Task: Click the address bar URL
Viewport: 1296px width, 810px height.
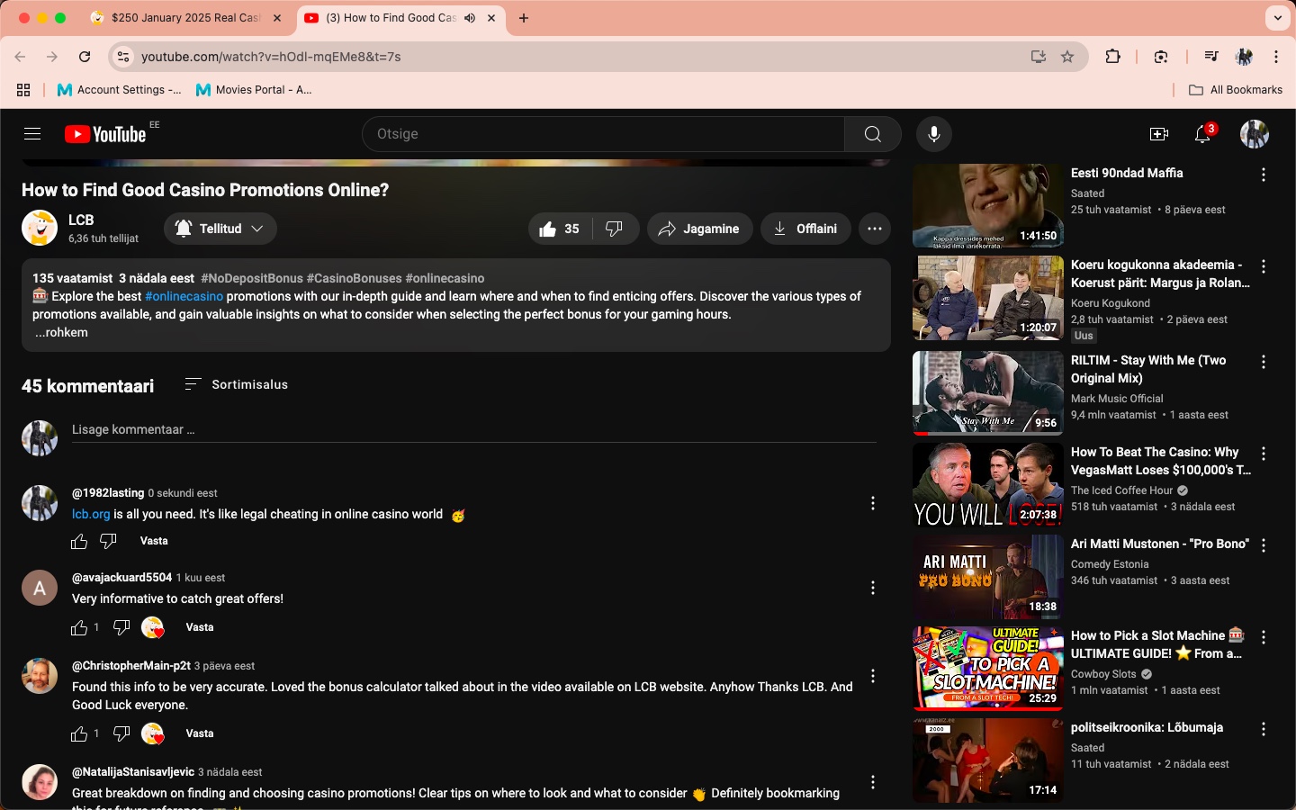Action: click(x=271, y=57)
